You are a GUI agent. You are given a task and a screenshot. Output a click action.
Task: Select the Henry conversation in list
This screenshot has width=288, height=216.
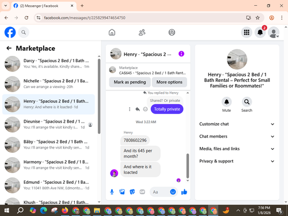(x=48, y=104)
